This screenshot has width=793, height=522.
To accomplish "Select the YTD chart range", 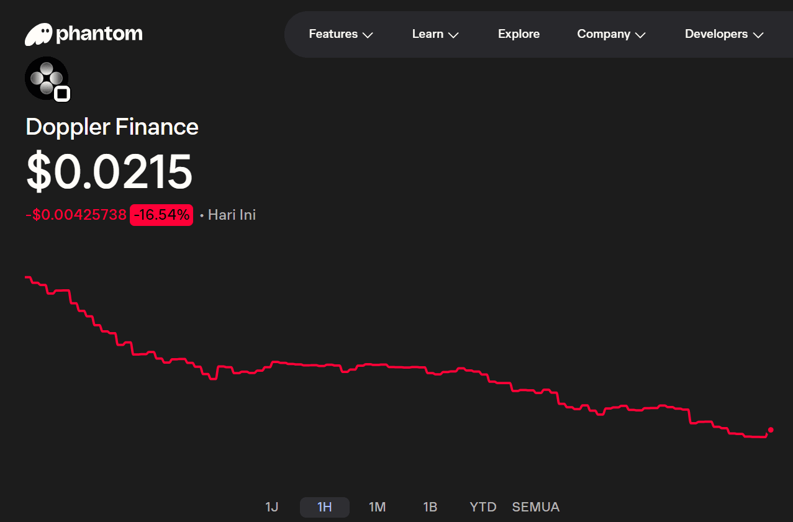I will [x=483, y=507].
